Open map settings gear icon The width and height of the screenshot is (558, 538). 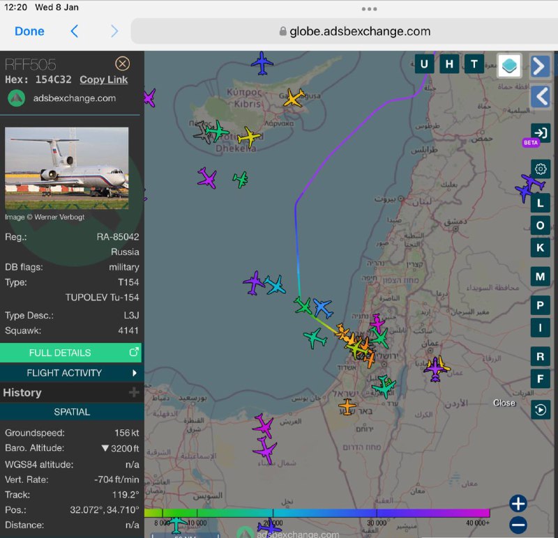[x=541, y=169]
